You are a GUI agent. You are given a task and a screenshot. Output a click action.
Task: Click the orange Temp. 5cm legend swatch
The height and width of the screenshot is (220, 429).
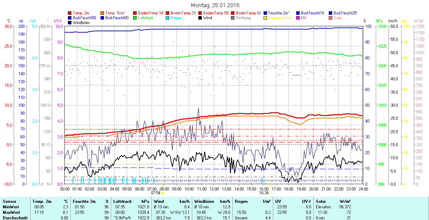click(x=103, y=13)
